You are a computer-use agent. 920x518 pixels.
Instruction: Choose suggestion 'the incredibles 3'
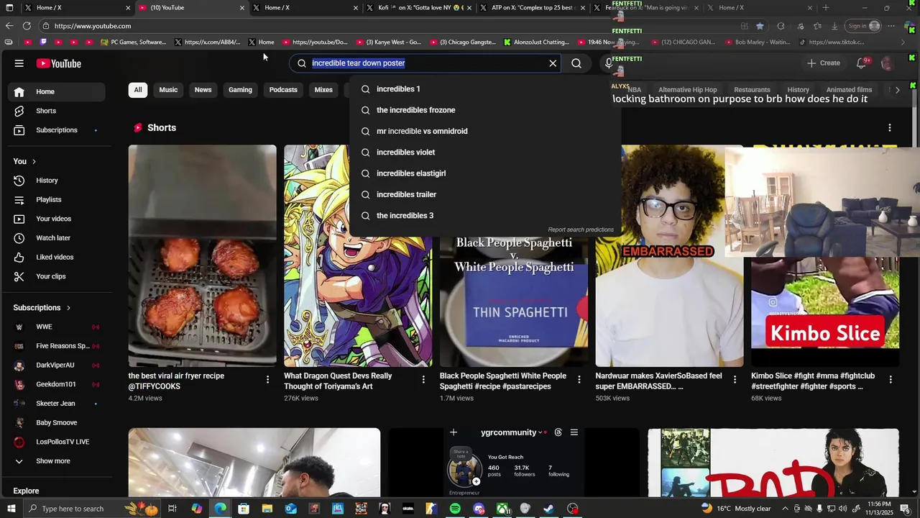(x=485, y=216)
